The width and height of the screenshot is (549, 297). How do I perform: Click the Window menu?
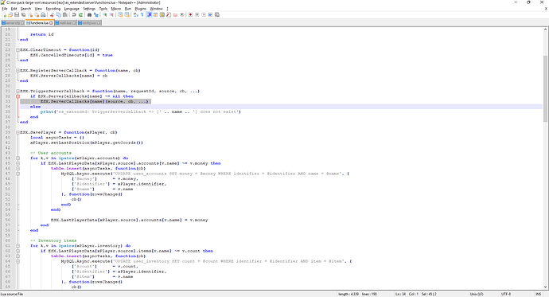coord(156,9)
